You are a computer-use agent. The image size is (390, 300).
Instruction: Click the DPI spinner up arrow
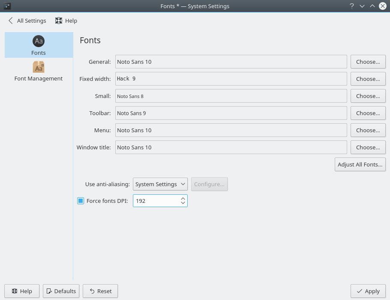[x=183, y=198]
